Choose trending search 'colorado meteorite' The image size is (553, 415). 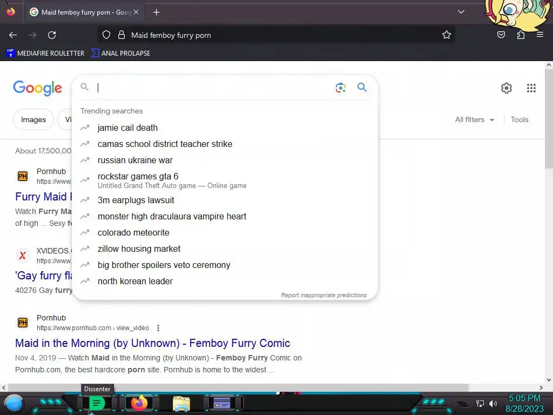click(225, 232)
